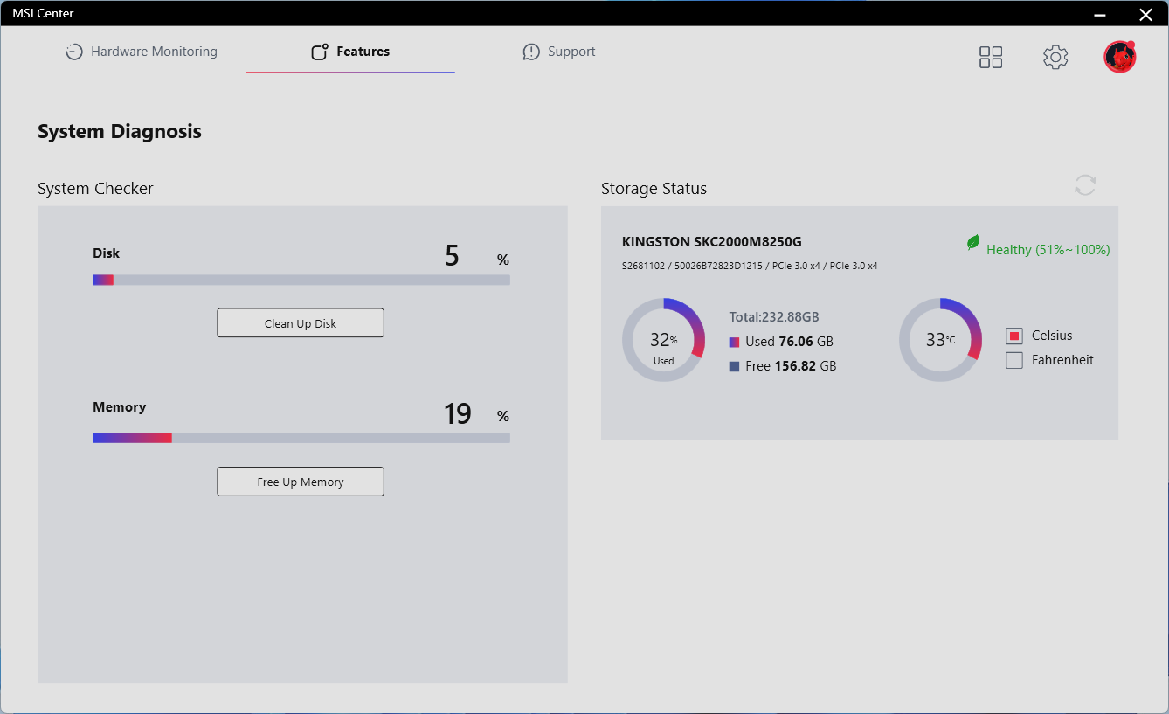This screenshot has height=714, width=1169.
Task: Open the settings gear
Action: pos(1055,58)
